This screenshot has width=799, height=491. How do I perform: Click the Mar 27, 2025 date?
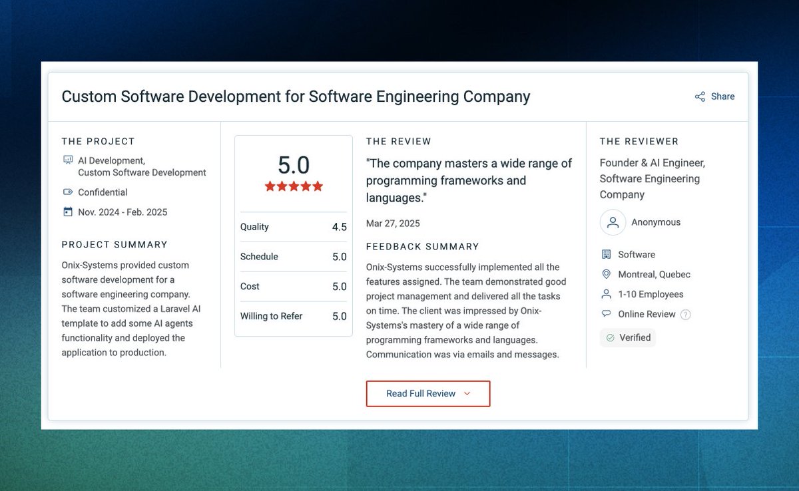point(393,224)
